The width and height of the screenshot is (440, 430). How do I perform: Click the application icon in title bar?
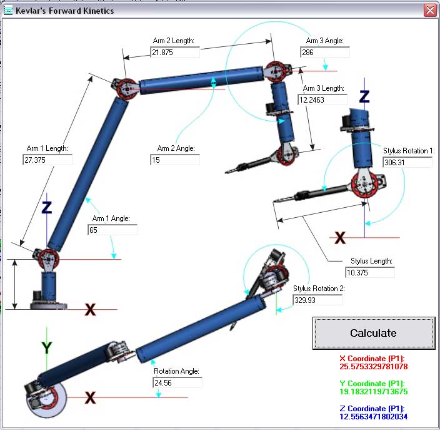click(8, 11)
